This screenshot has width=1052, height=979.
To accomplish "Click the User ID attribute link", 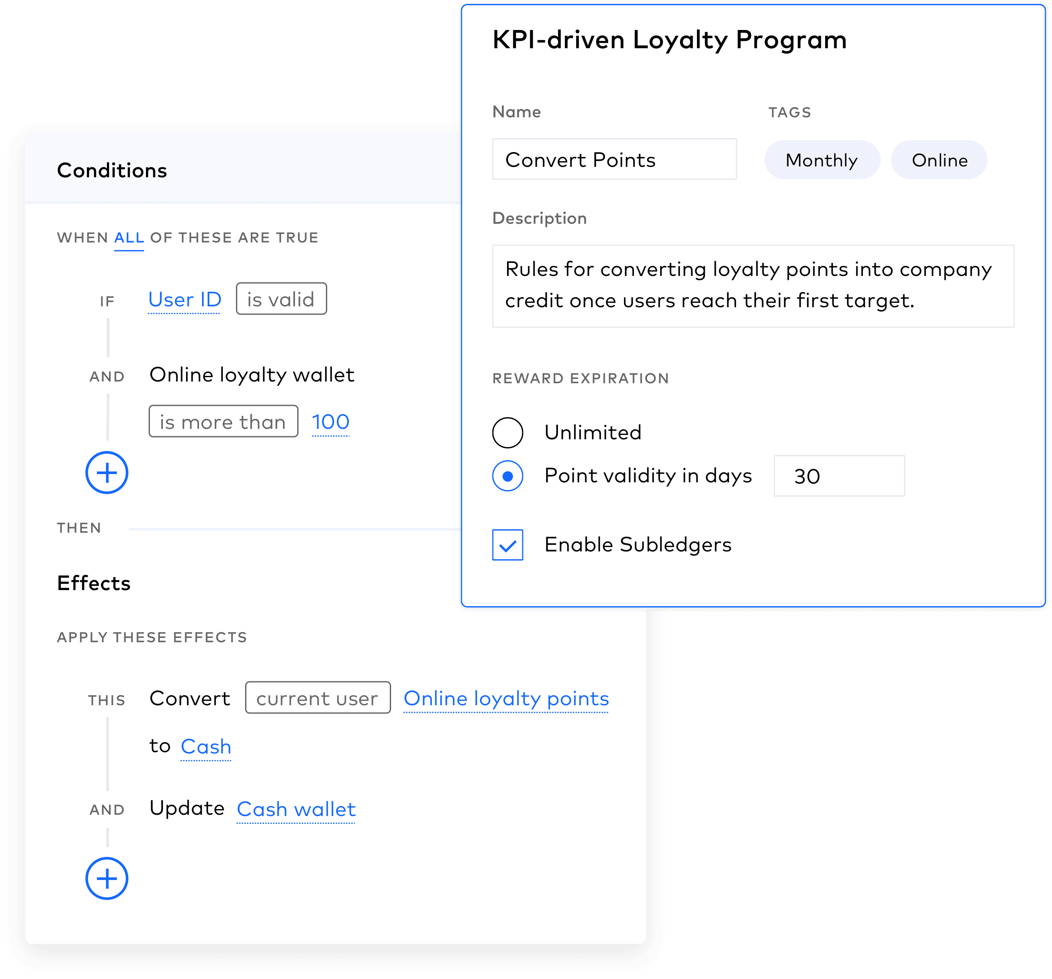I will 184,299.
